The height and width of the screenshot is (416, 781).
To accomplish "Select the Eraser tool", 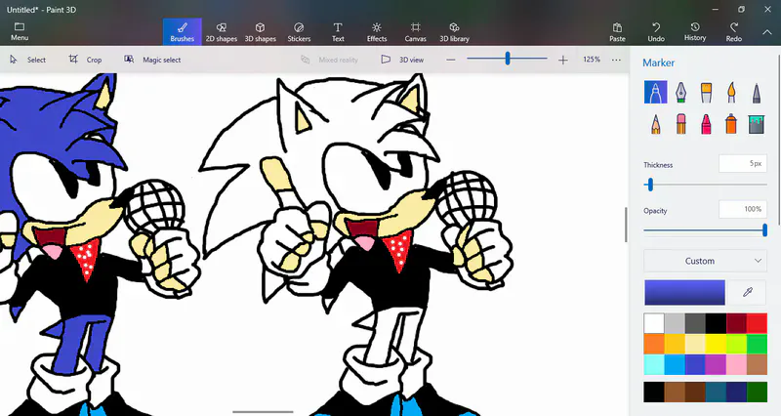I will pos(680,124).
